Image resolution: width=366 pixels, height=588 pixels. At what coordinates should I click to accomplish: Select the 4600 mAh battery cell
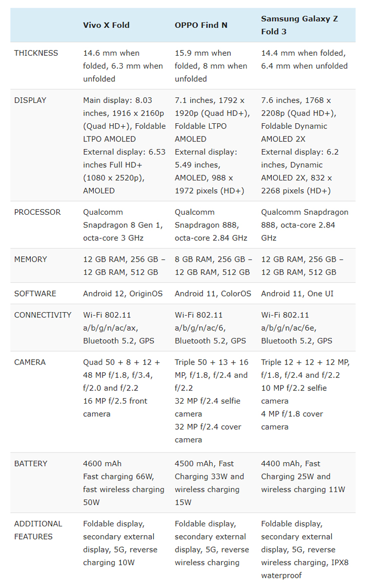pyautogui.click(x=124, y=483)
